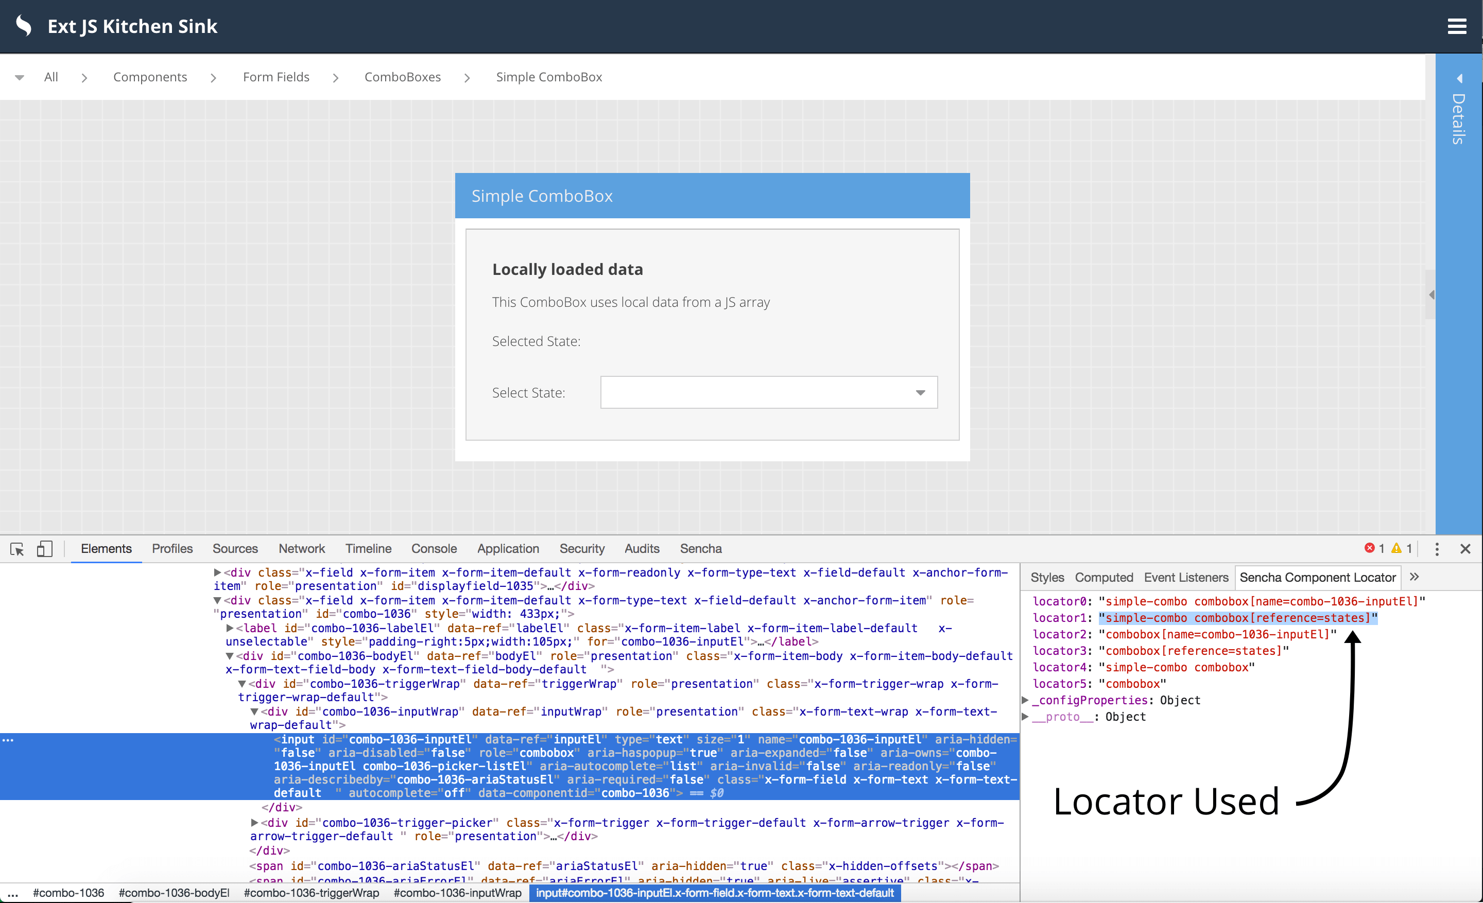Click the red error count icon
Screen dimensions: 1483x903
[1370, 548]
